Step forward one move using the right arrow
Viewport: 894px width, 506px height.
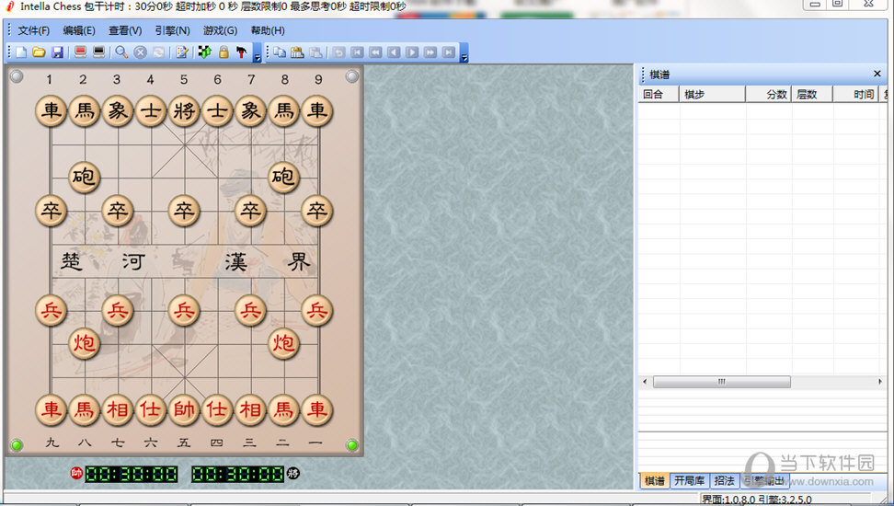tap(412, 52)
